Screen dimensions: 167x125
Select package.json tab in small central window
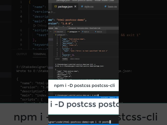(x=72, y=32)
